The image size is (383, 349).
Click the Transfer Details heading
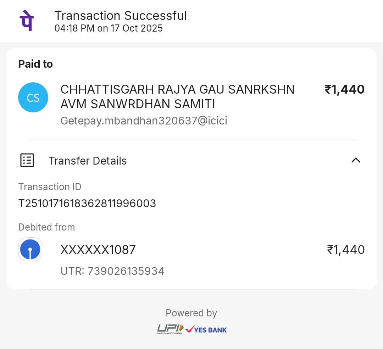(x=88, y=161)
